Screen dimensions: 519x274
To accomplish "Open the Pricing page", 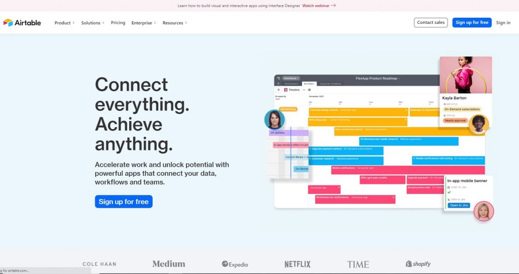I will pyautogui.click(x=118, y=22).
